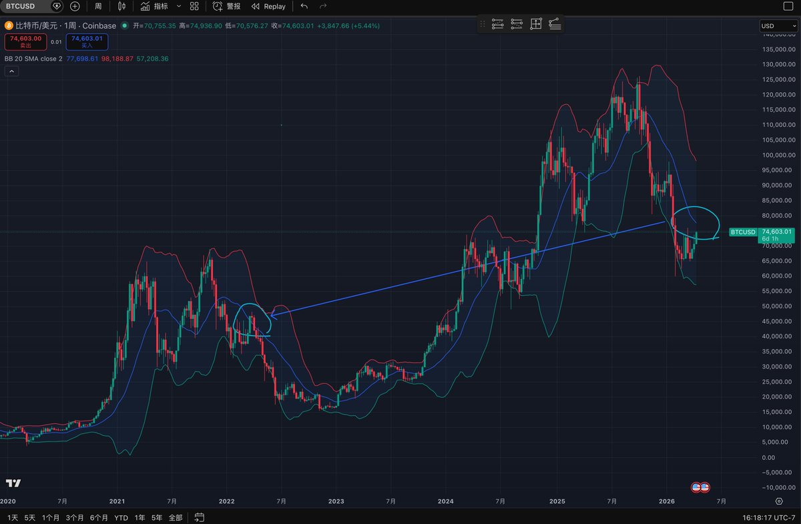Add a symbol with the plus circle icon
Image resolution: width=801 pixels, height=524 pixels.
[75, 6]
